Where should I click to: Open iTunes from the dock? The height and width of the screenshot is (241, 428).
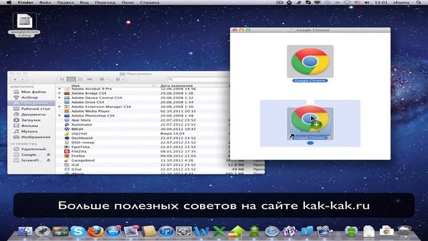coord(166,231)
